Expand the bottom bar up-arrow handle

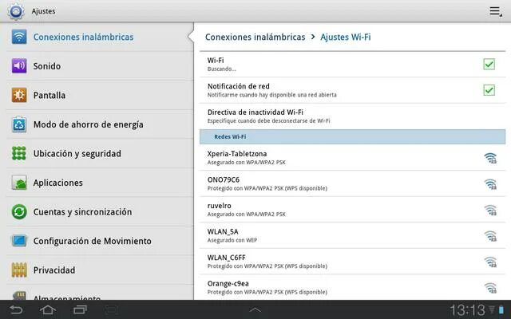(x=255, y=310)
